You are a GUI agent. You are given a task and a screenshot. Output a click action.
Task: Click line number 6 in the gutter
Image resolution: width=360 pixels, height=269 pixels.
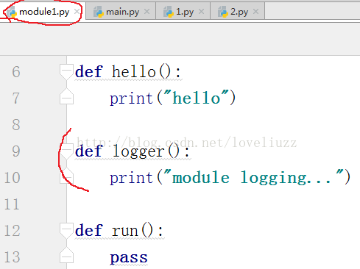click(16, 72)
